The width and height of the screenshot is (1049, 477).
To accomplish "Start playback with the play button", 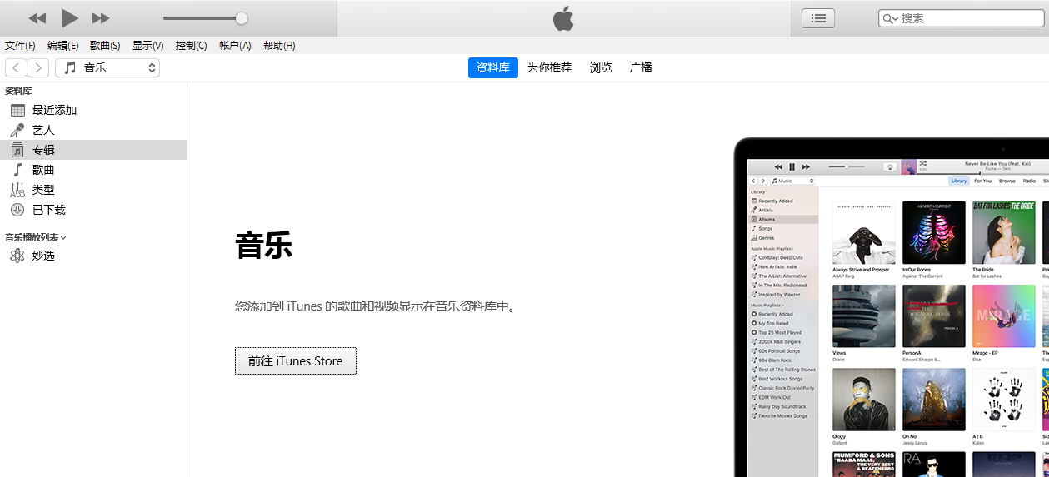I will (70, 18).
